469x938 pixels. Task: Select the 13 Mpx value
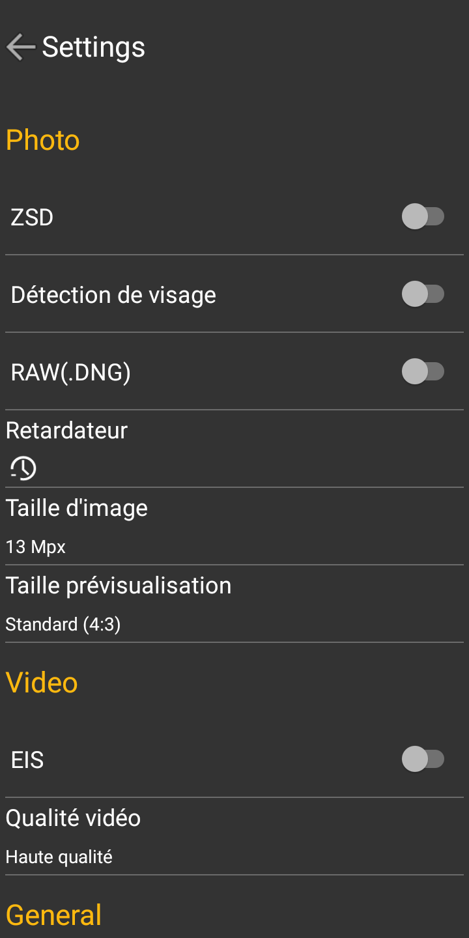point(36,547)
